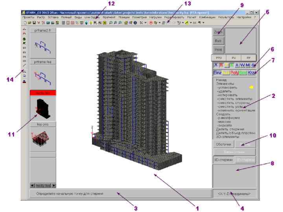The width and height of the screenshot is (283, 212).
Task: Open dropdown arrow beside the yellow highlighted icon
Action: tap(191, 23)
